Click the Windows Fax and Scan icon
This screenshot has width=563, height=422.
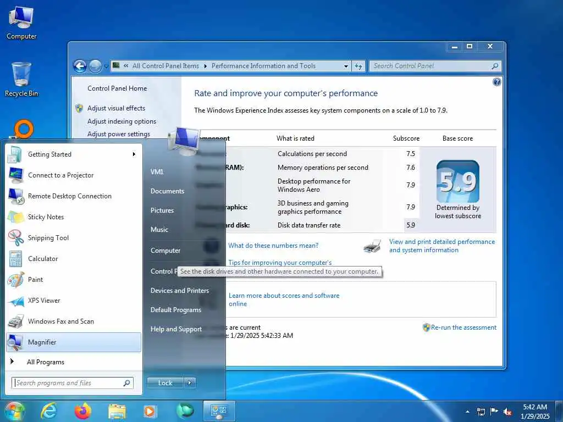coord(16,321)
